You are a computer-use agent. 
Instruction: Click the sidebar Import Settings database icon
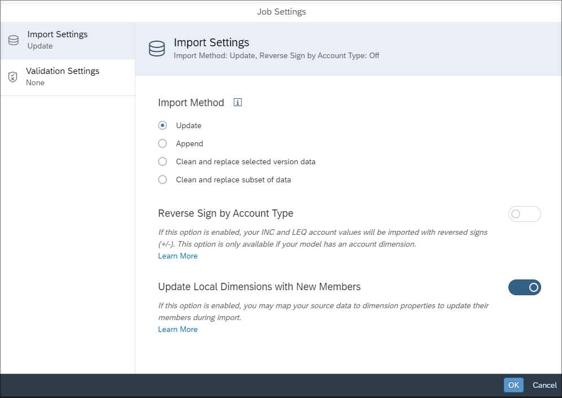14,41
